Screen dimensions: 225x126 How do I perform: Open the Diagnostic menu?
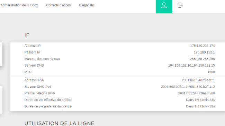point(87,5)
